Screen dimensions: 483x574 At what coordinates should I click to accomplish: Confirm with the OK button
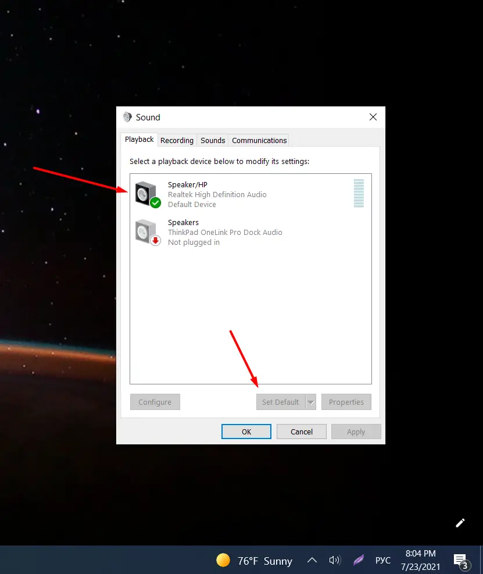[246, 432]
